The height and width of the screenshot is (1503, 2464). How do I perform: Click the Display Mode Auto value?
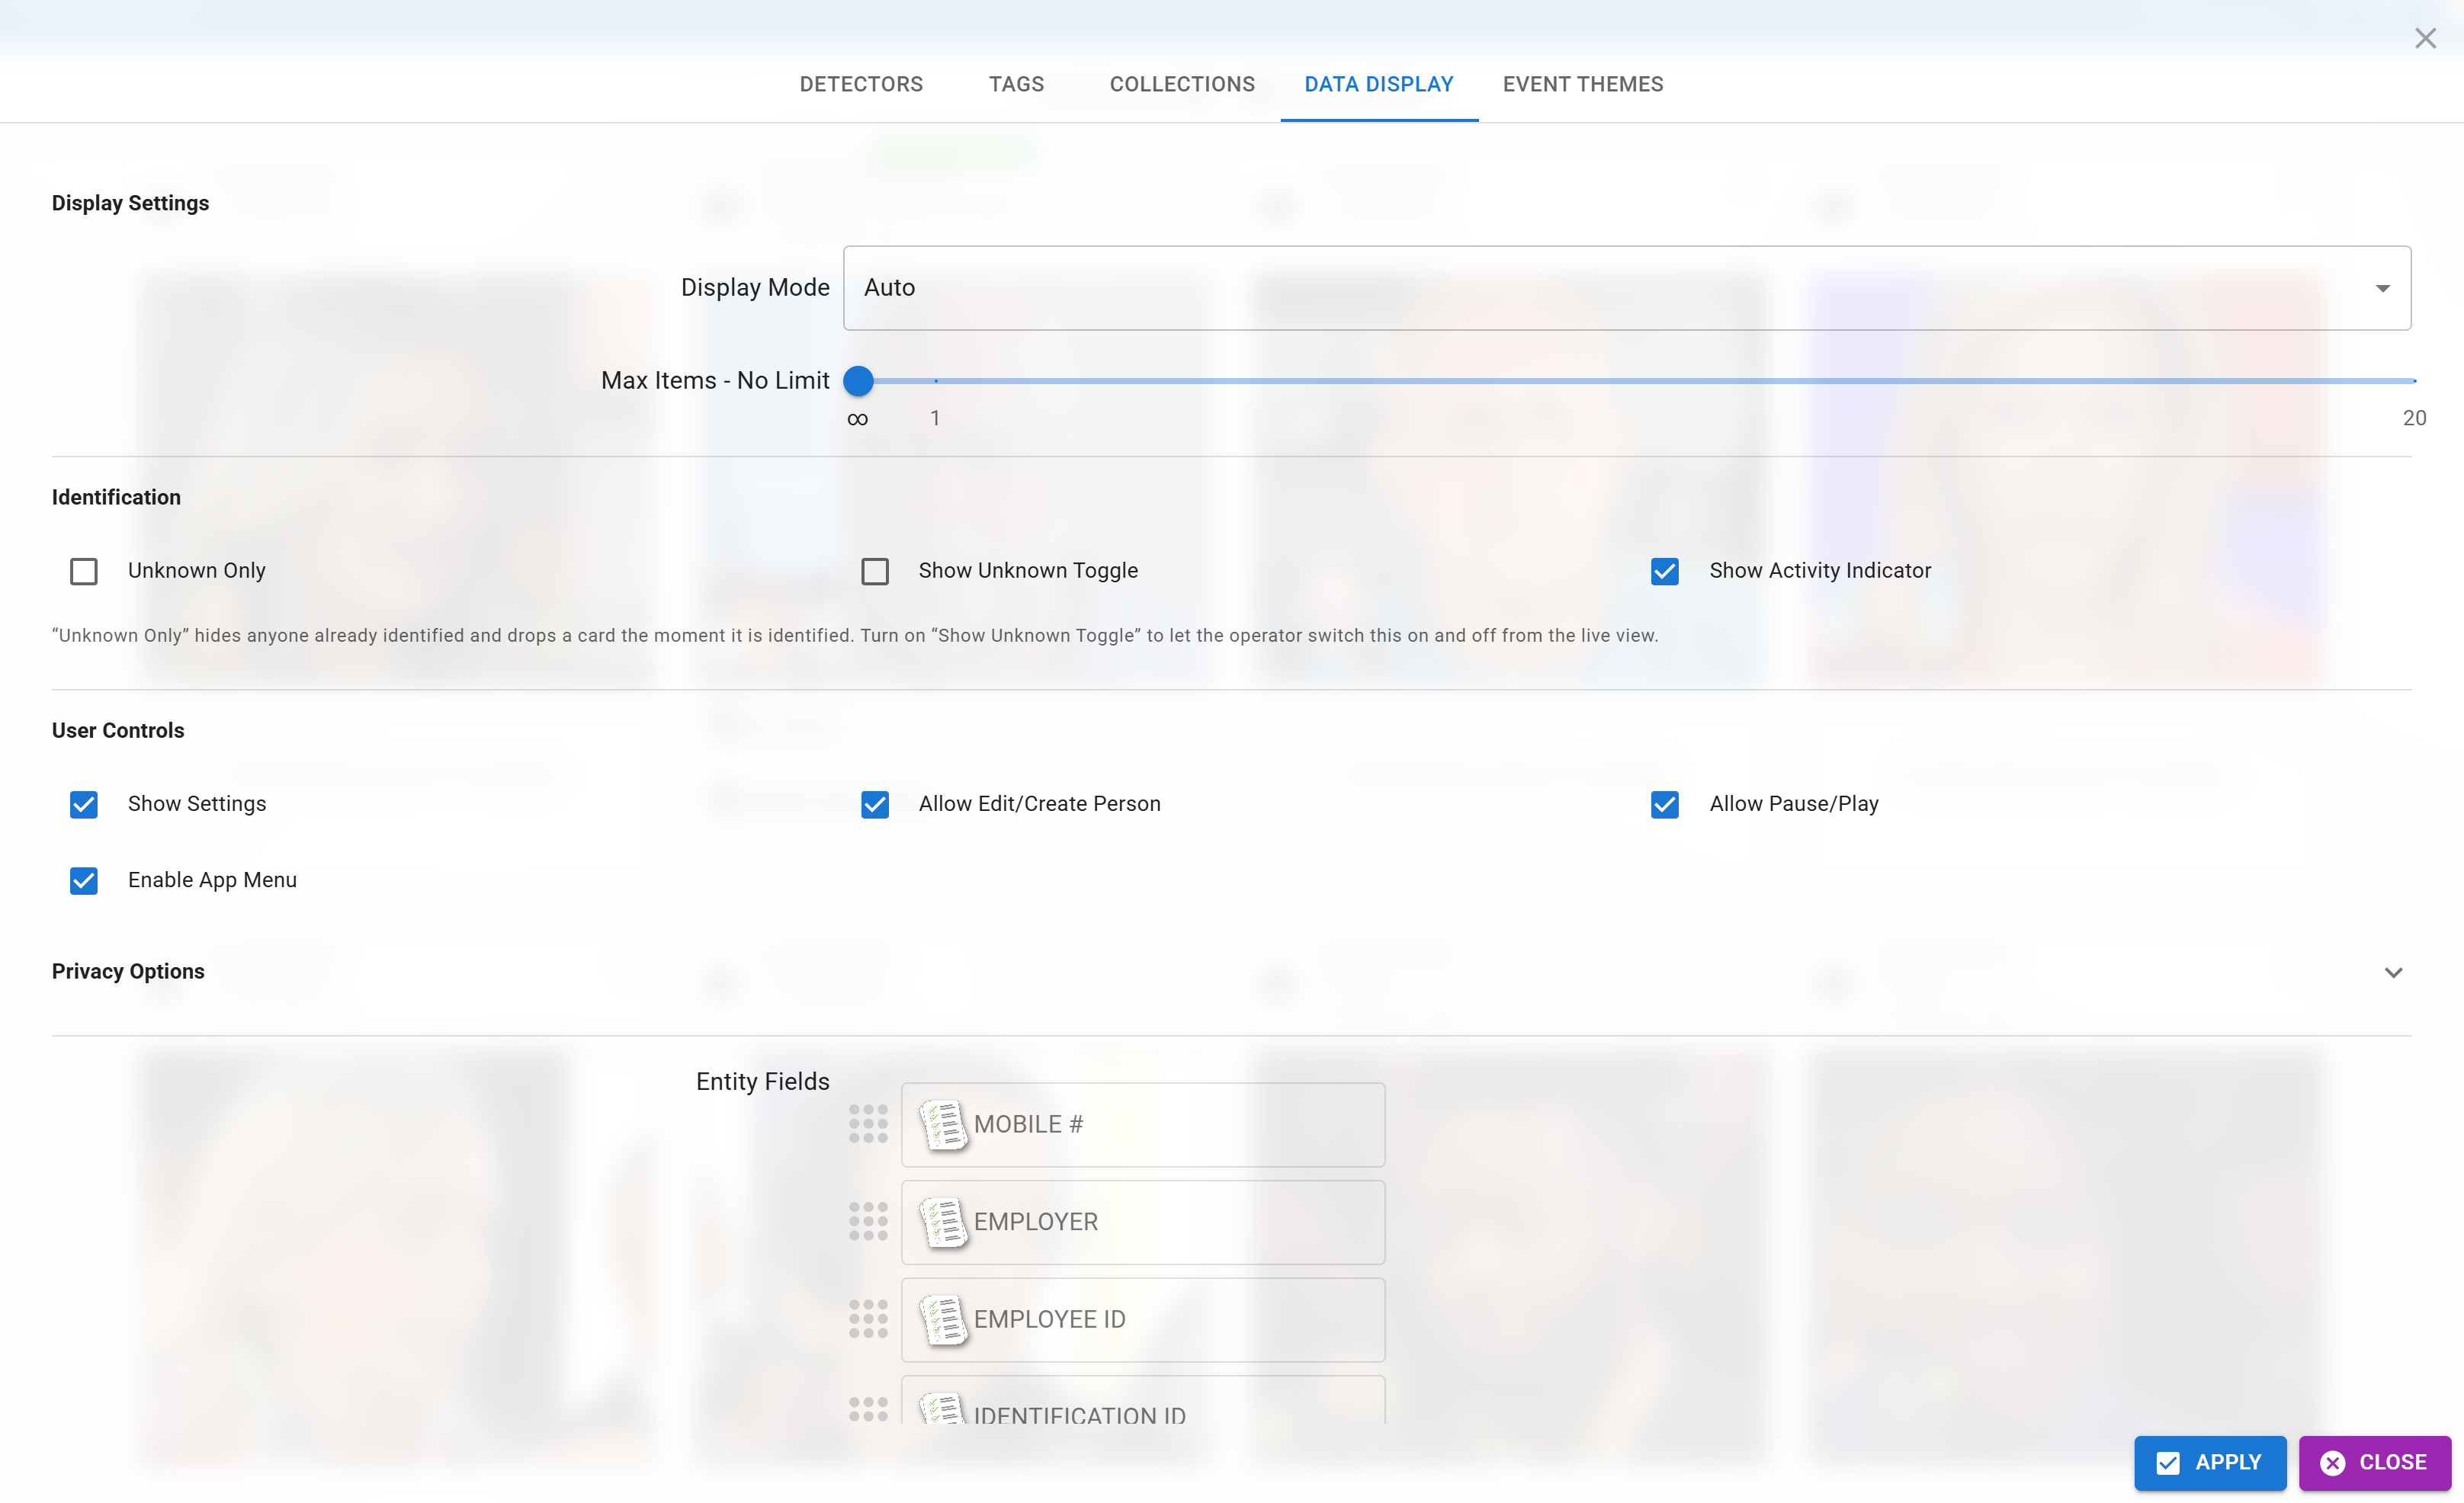[x=889, y=288]
